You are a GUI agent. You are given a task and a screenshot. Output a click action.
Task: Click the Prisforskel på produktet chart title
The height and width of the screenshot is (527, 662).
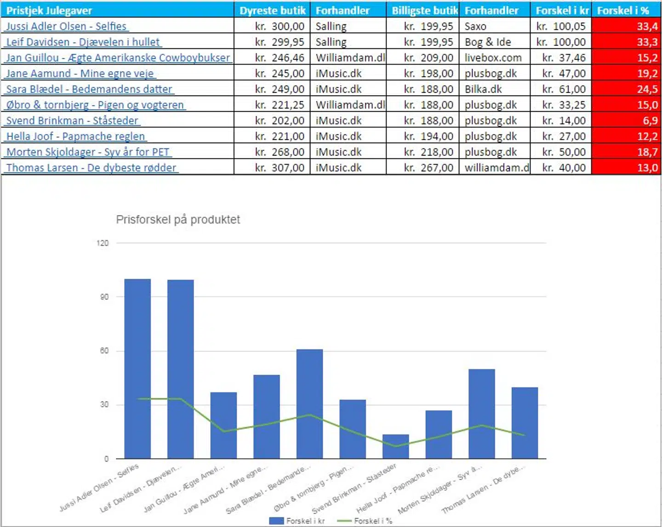point(178,220)
